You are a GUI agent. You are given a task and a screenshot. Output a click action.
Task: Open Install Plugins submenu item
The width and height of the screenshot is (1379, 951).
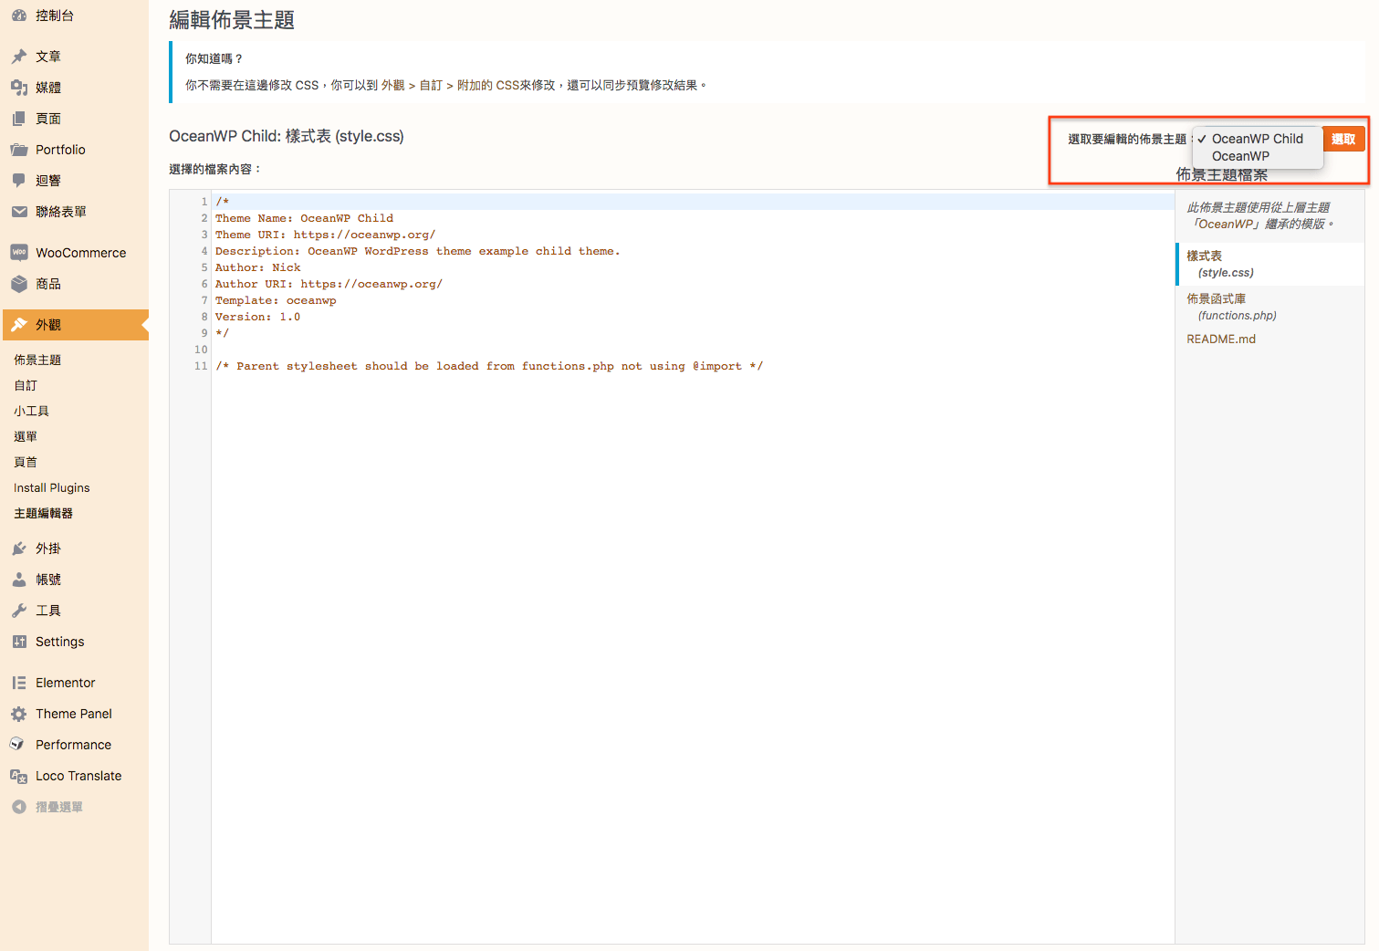(x=52, y=488)
